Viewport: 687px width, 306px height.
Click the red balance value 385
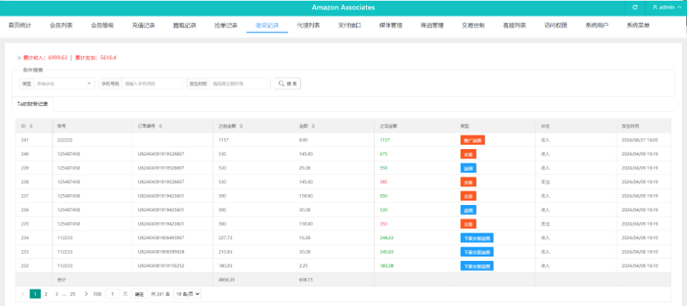[384, 182]
